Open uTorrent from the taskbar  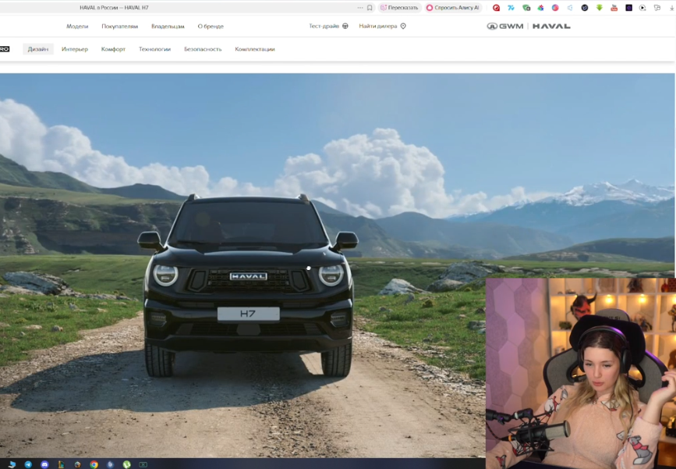[126, 464]
